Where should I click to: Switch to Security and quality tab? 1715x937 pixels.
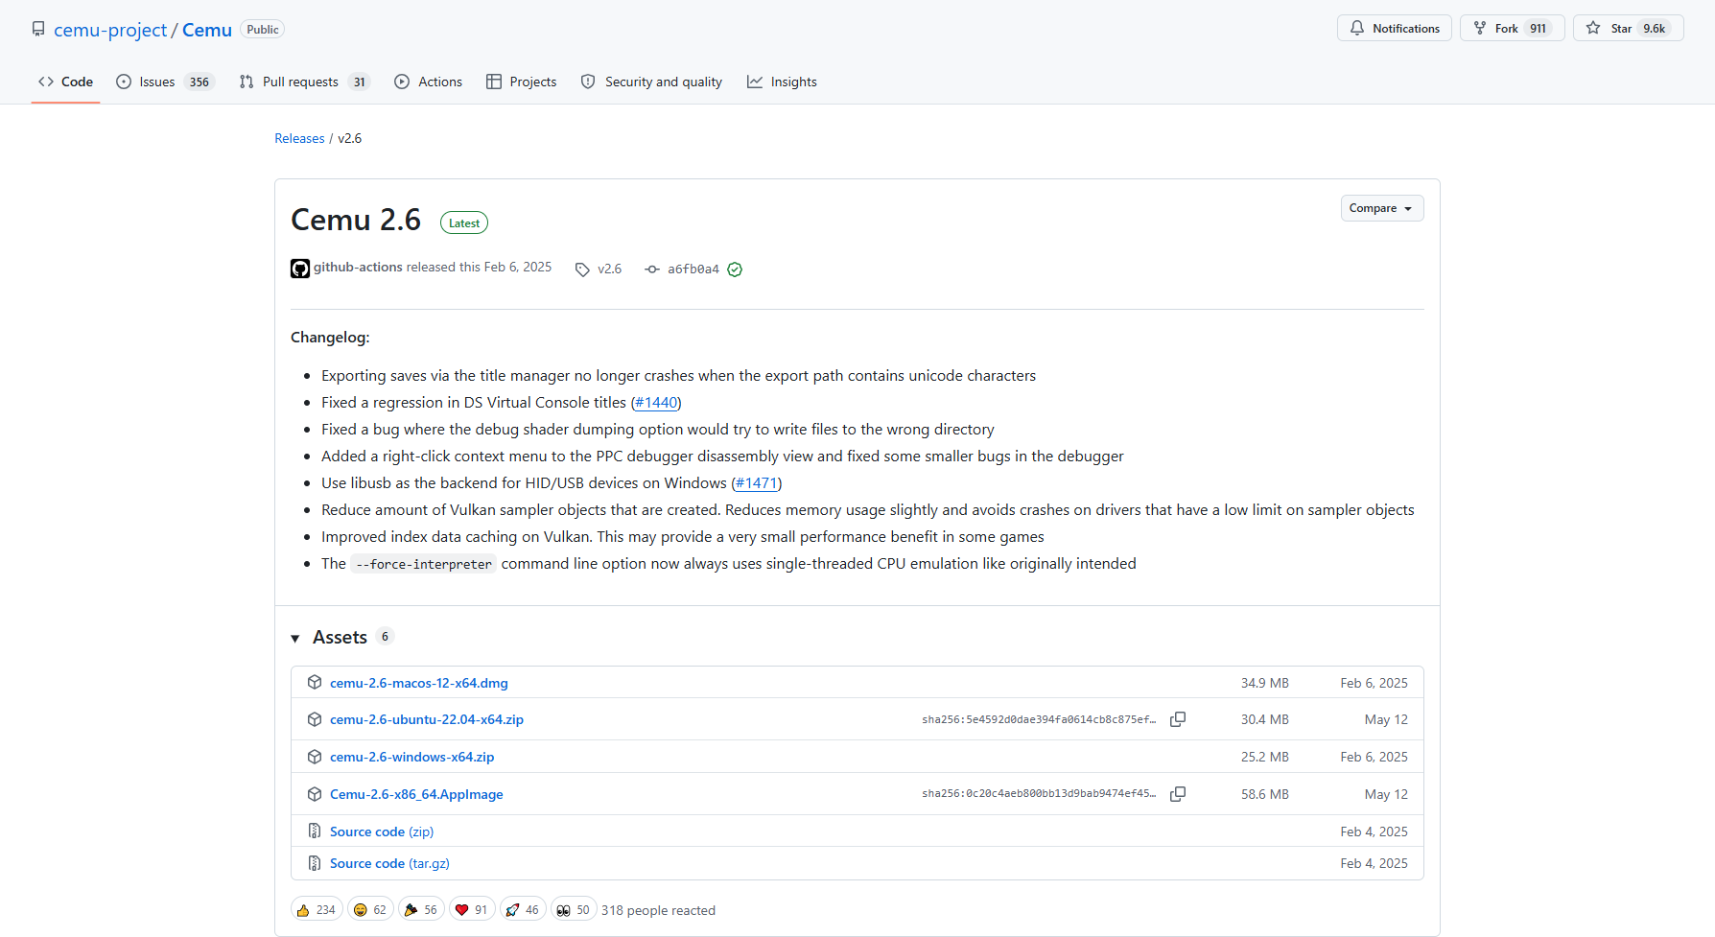click(x=651, y=82)
